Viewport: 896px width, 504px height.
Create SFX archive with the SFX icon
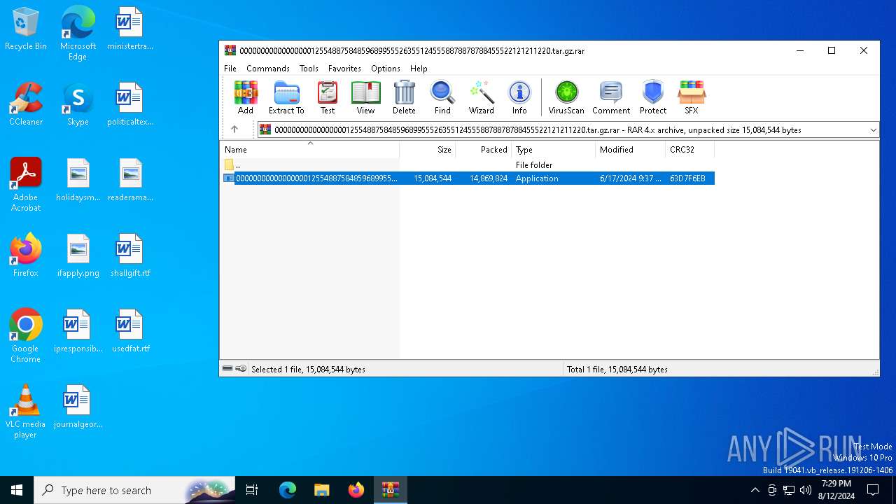pos(691,97)
